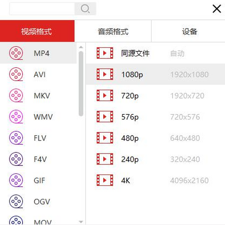Viewport: 225px width, 225px height.
Task: Click the 480p filmstrip icon
Action: [x=105, y=138]
